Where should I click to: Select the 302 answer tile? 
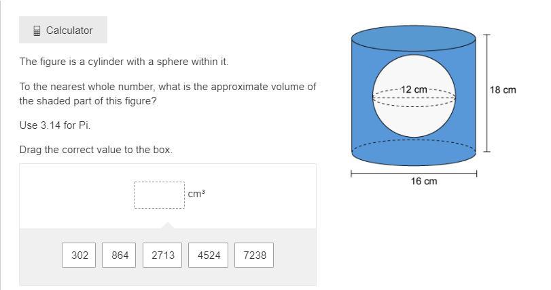[x=79, y=255]
